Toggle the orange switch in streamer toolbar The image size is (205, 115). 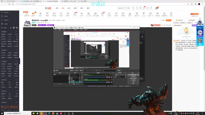click(34, 14)
